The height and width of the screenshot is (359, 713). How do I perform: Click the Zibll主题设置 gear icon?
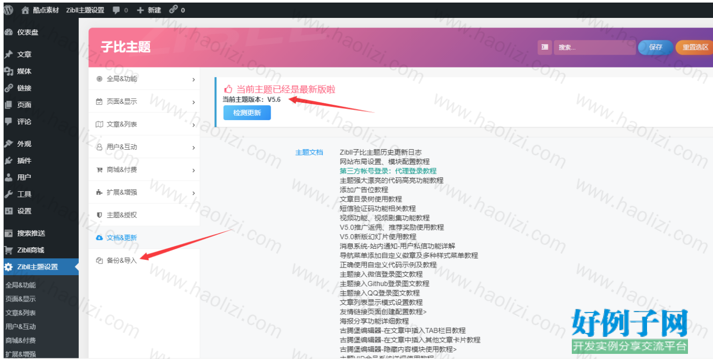coord(9,267)
